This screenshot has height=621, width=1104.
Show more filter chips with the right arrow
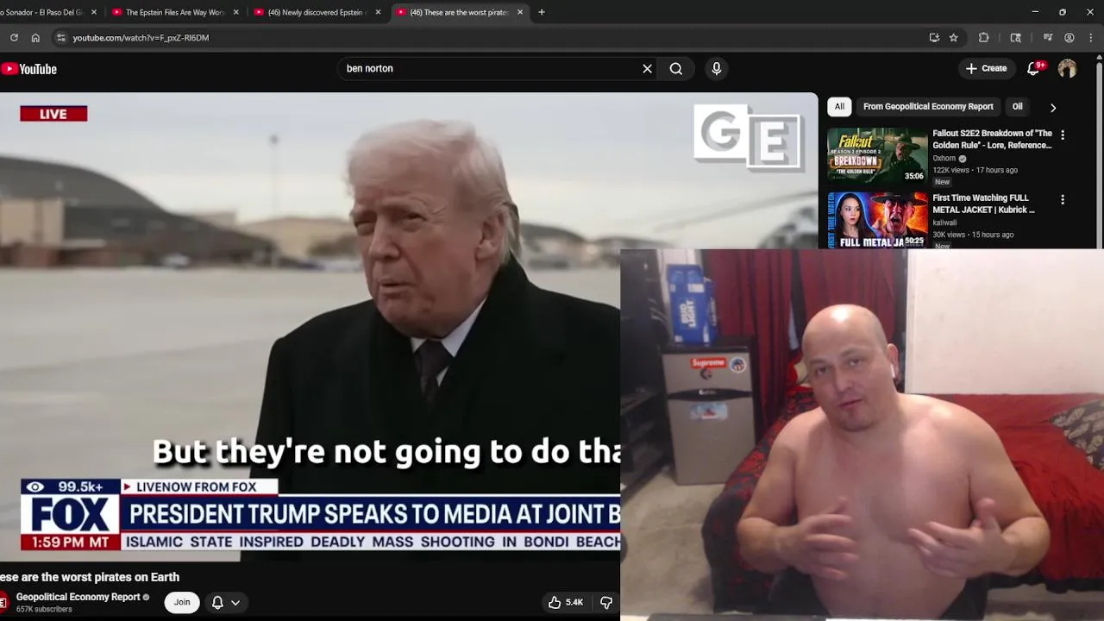point(1052,108)
